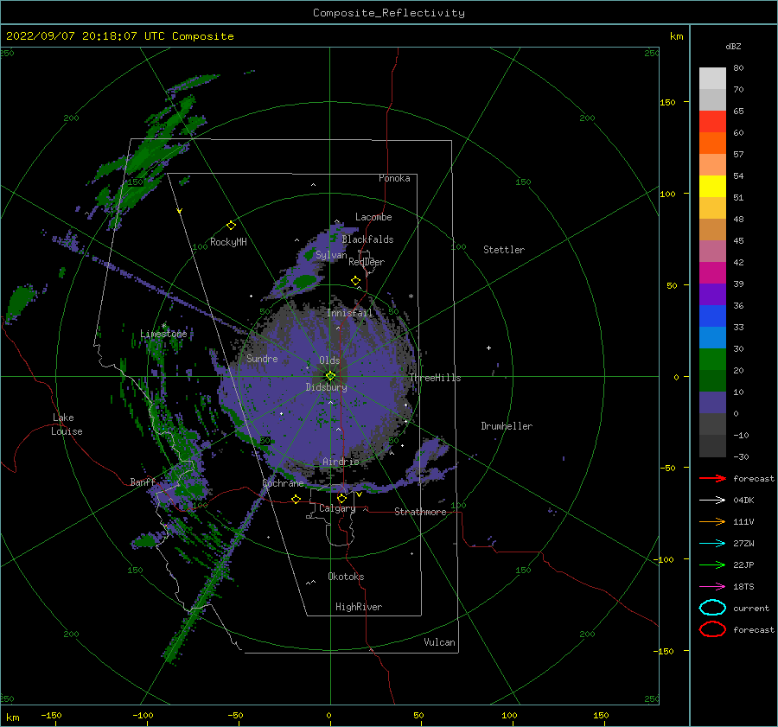Click the Sylvan town label
778x727 pixels.
331,255
